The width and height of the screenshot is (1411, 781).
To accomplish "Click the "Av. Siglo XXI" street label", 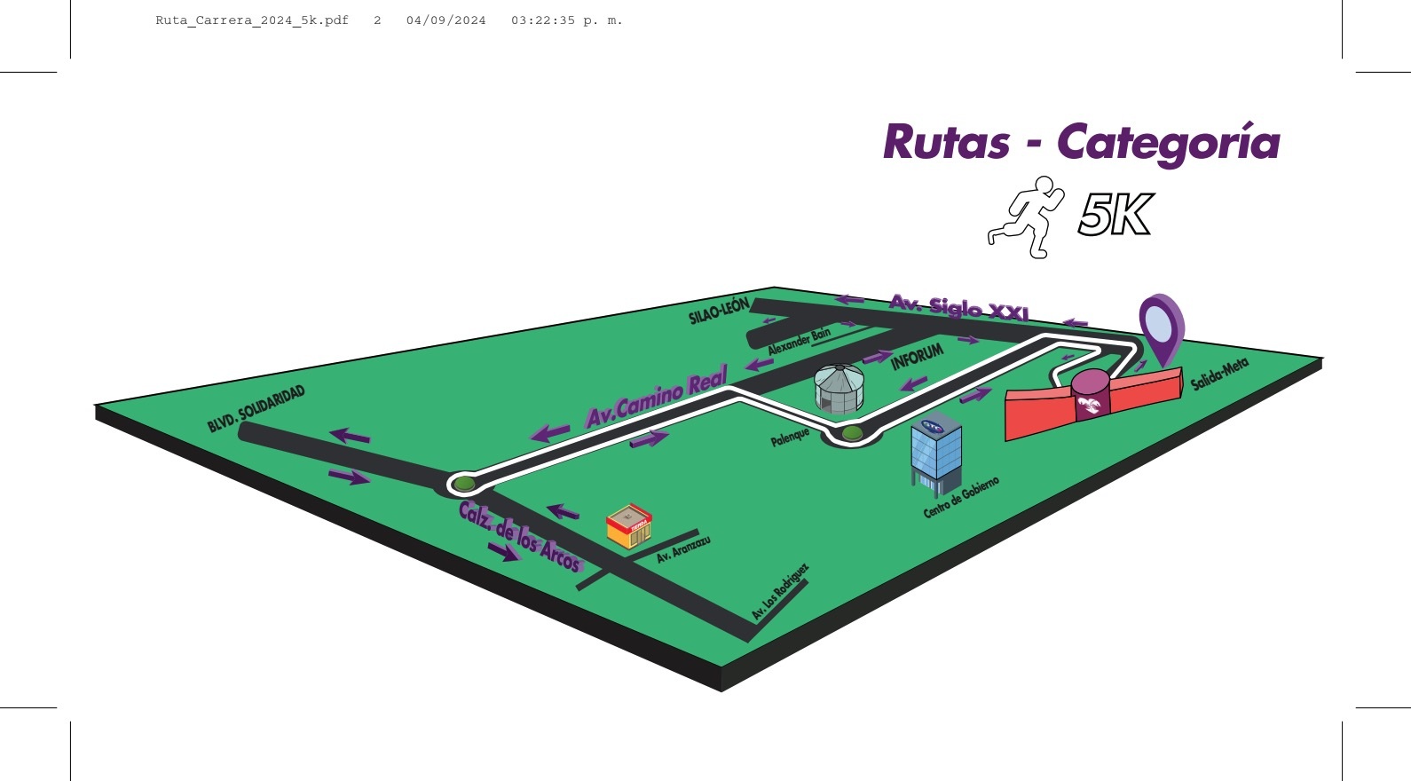I will point(958,307).
